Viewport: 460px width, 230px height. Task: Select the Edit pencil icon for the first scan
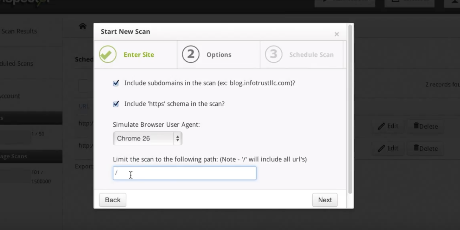(x=381, y=126)
